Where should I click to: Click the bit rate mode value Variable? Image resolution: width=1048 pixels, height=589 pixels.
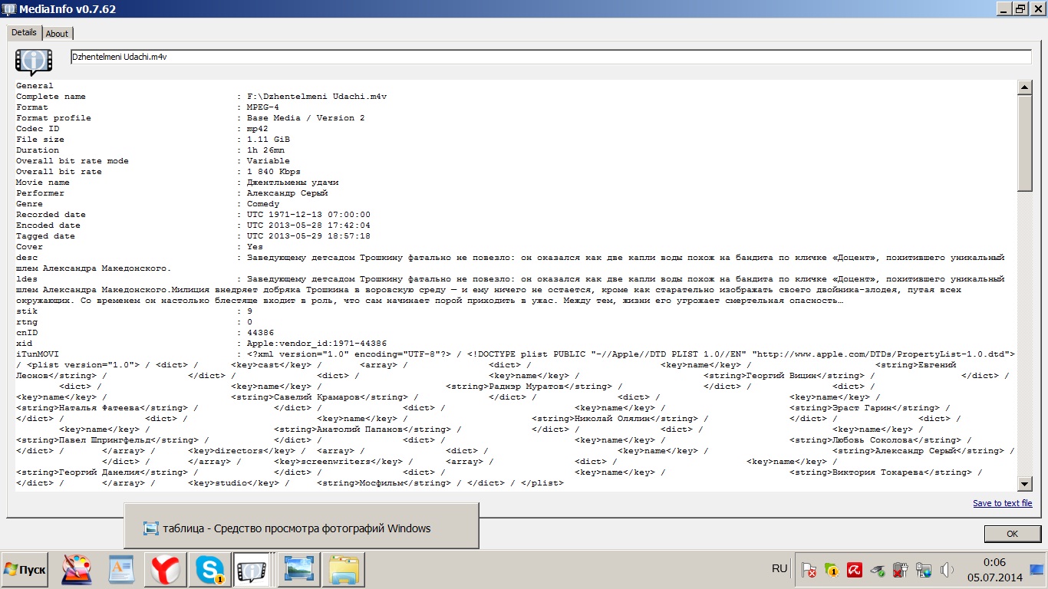[269, 161]
